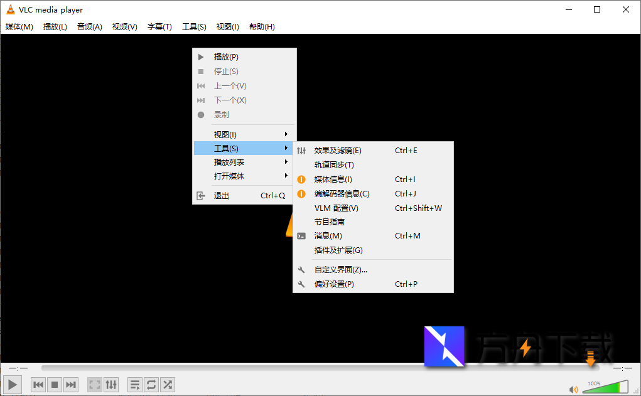Click the Previous media icon
Screen dimensions: 641x396
(38, 384)
